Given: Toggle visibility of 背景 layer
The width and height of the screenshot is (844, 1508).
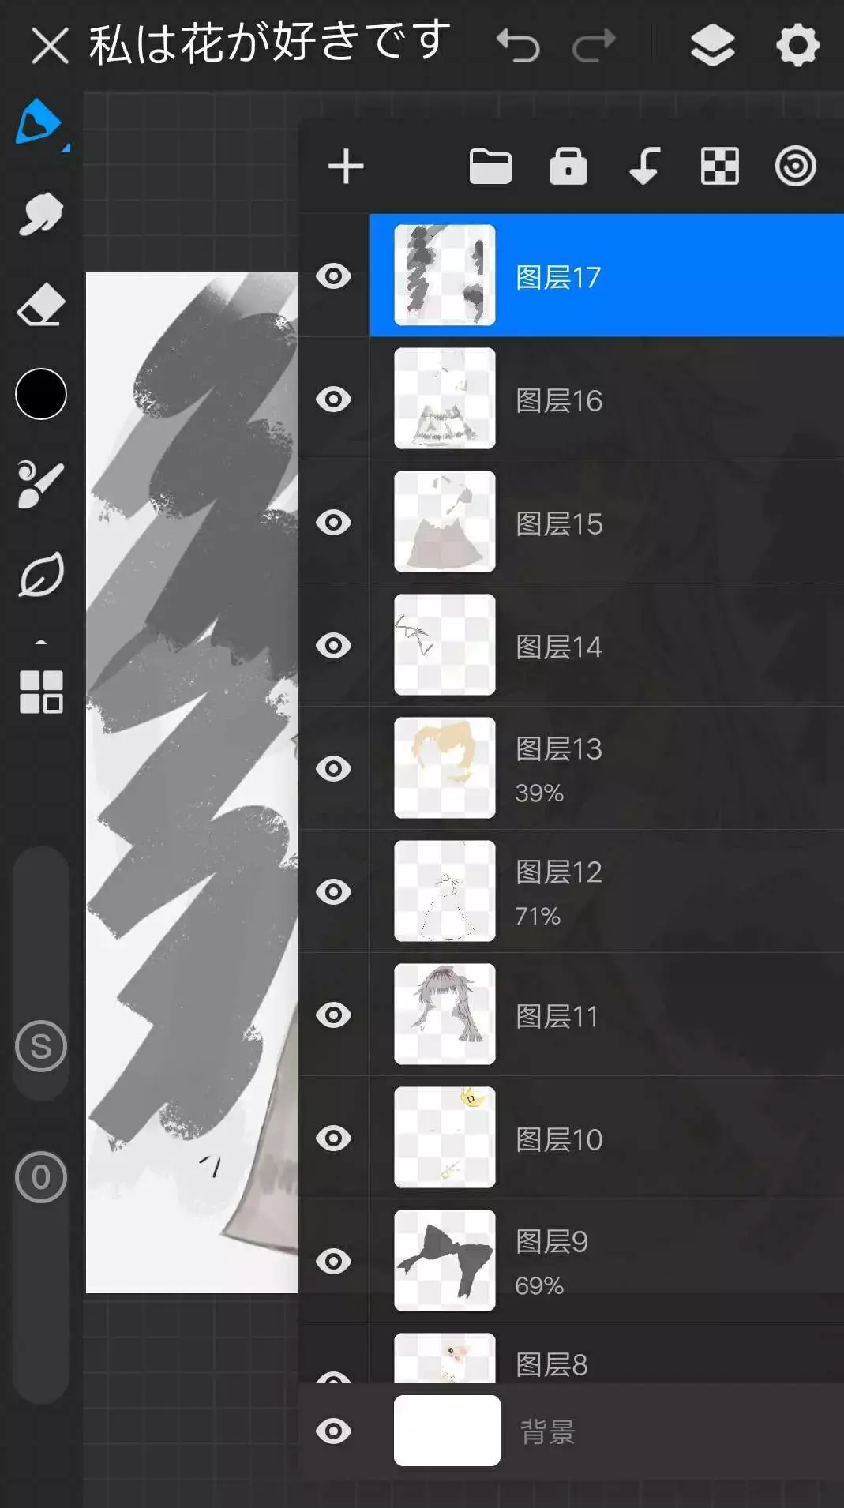Looking at the screenshot, I should (x=333, y=1431).
